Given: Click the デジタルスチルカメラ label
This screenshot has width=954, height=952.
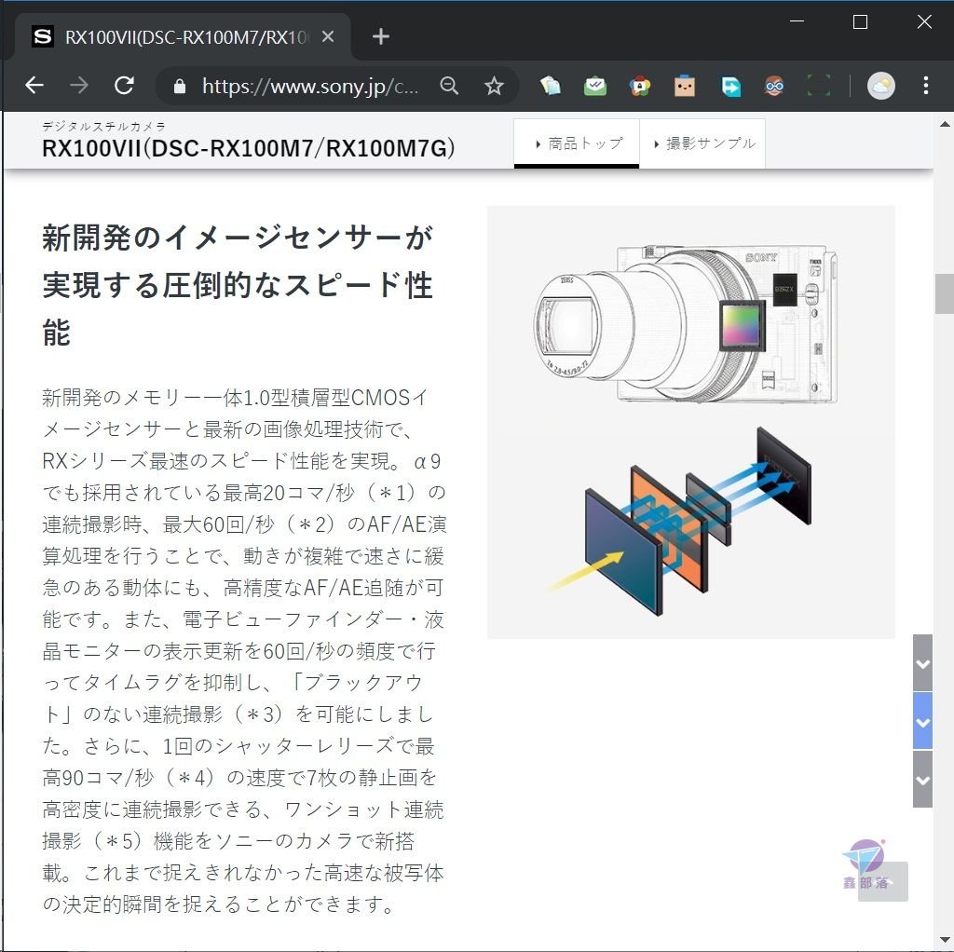Looking at the screenshot, I should tap(103, 126).
